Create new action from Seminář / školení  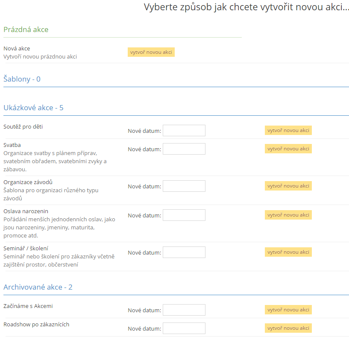click(x=288, y=252)
